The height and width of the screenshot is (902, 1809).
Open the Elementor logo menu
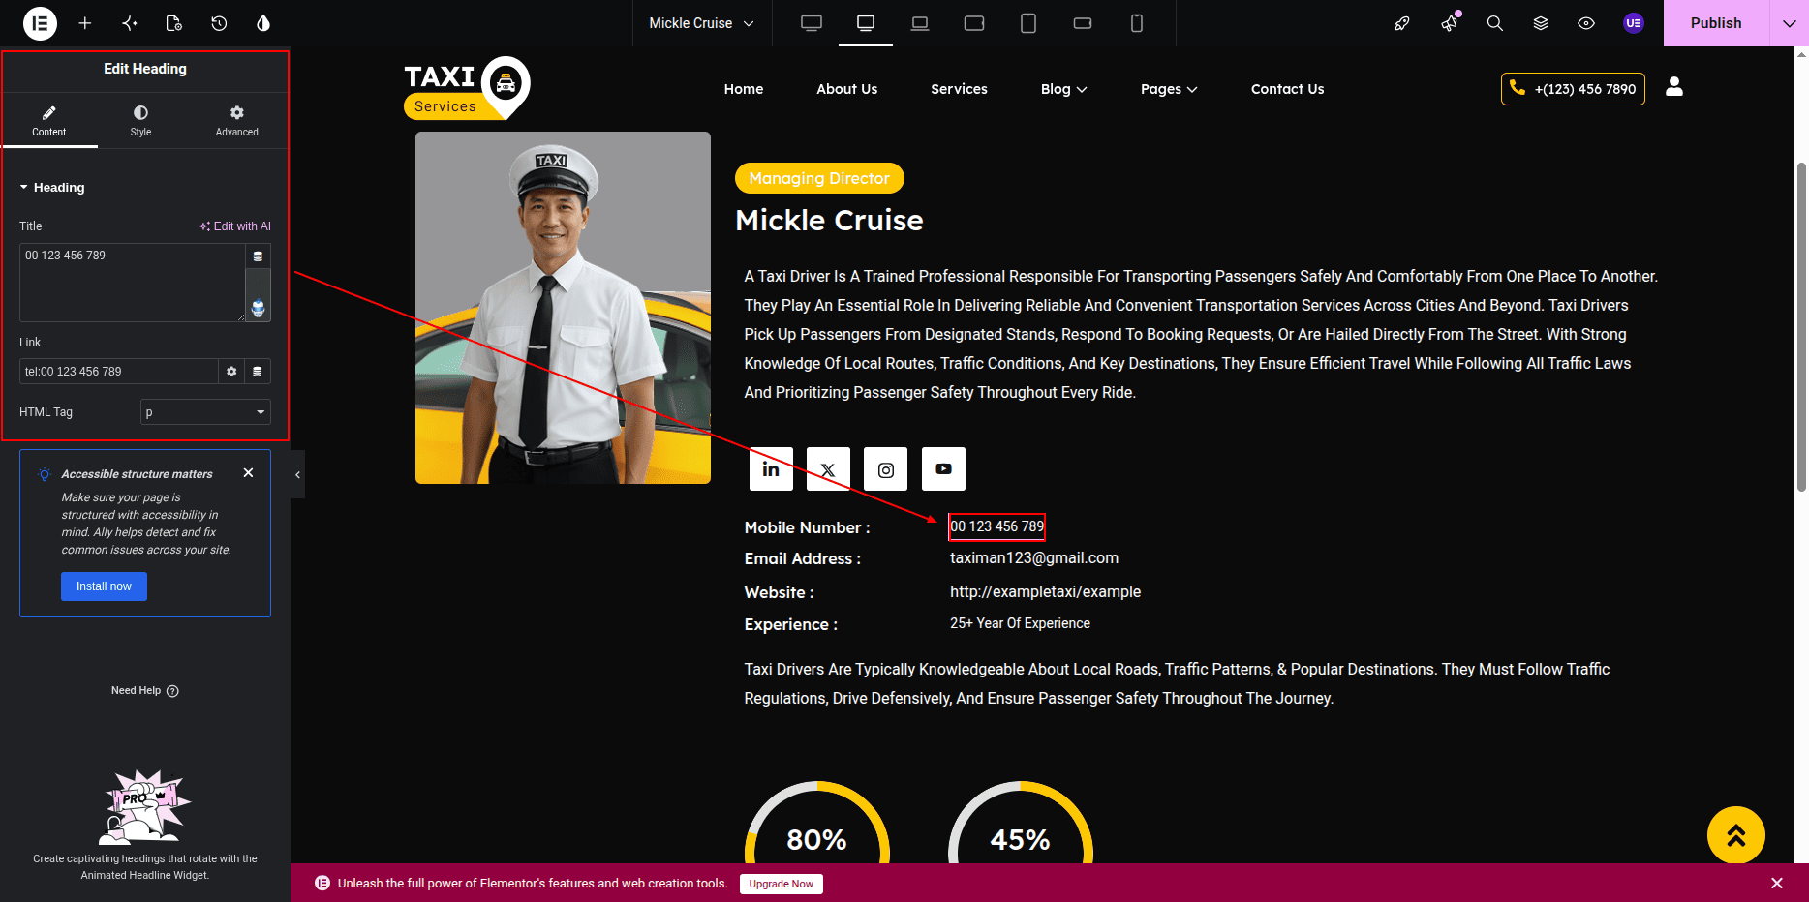pyautogui.click(x=40, y=23)
